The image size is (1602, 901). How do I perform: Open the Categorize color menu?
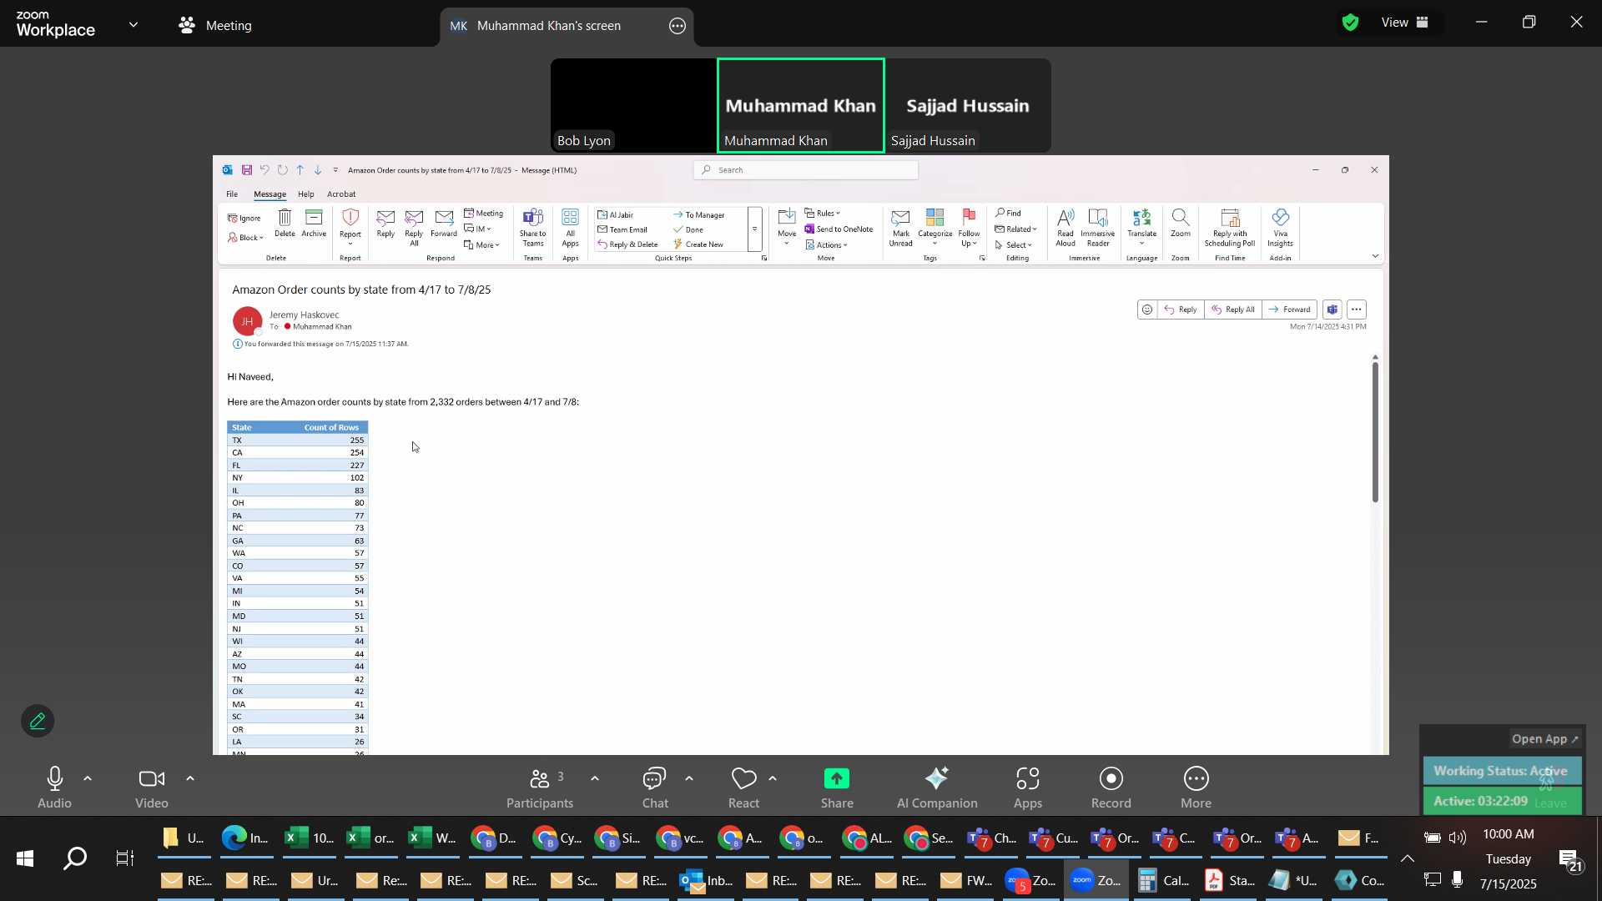(935, 227)
